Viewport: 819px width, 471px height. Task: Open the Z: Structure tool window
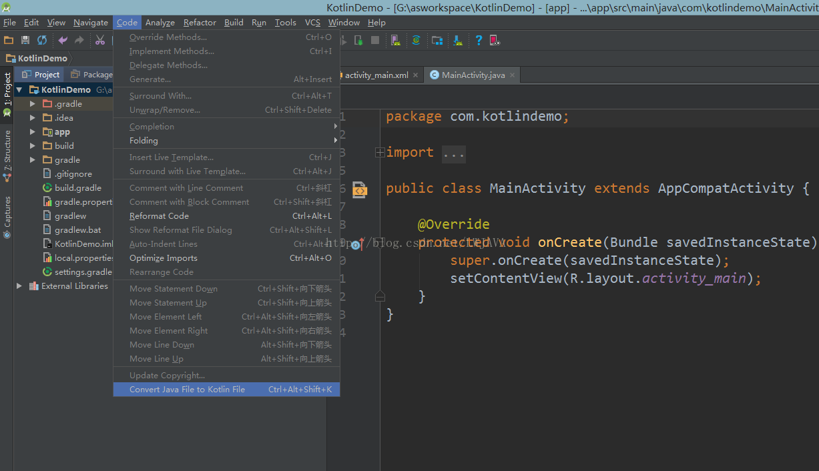pos(7,155)
